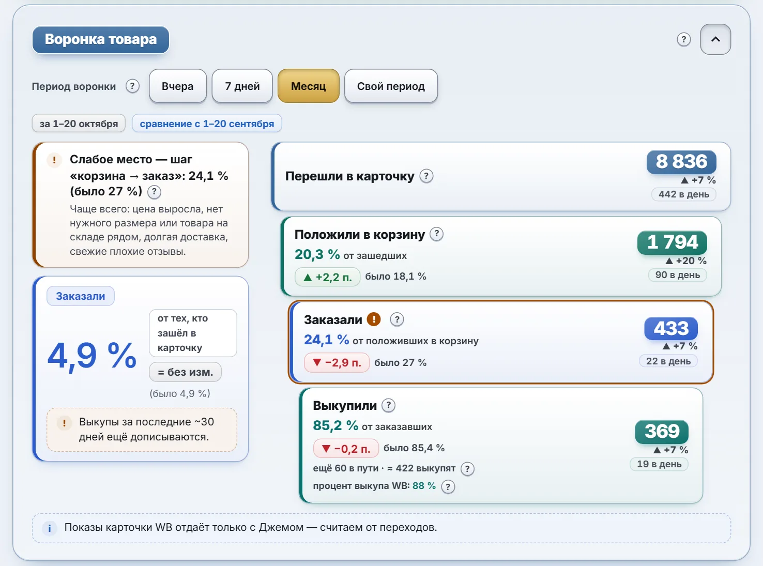Viewport: 763px width, 566px height.
Task: Click the 22 в день chip
Action: pyautogui.click(x=668, y=361)
